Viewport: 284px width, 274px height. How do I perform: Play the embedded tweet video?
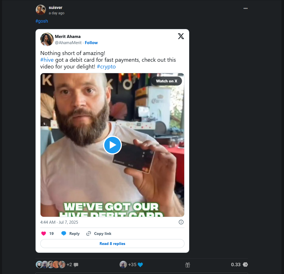pos(112,145)
